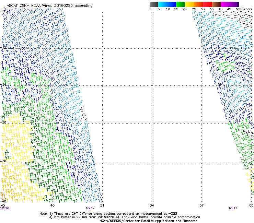Click the purple '18:18' time label
The height and width of the screenshot is (223, 254).
(5, 208)
